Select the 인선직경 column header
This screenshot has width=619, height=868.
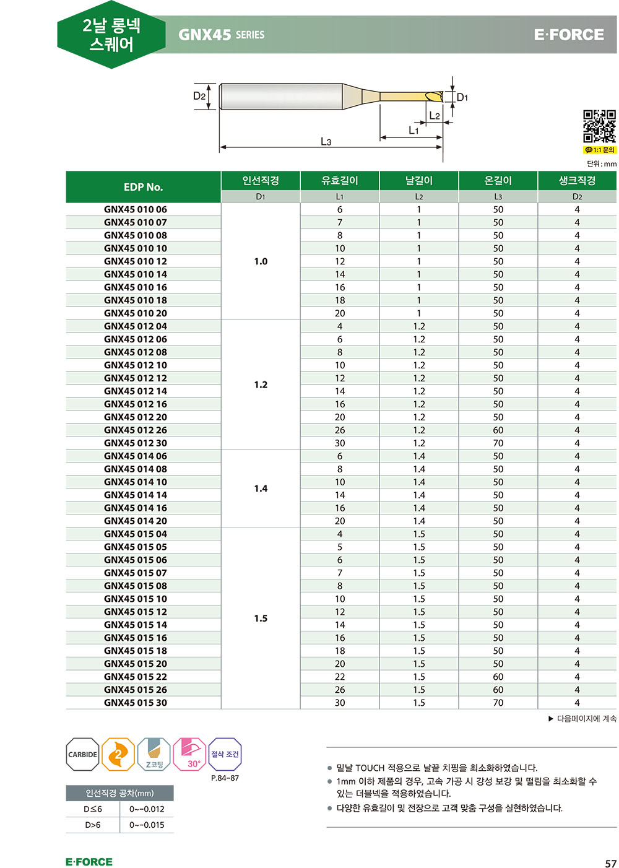pos(261,180)
